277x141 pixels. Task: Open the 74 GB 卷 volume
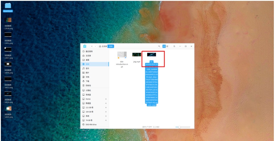pos(95,120)
